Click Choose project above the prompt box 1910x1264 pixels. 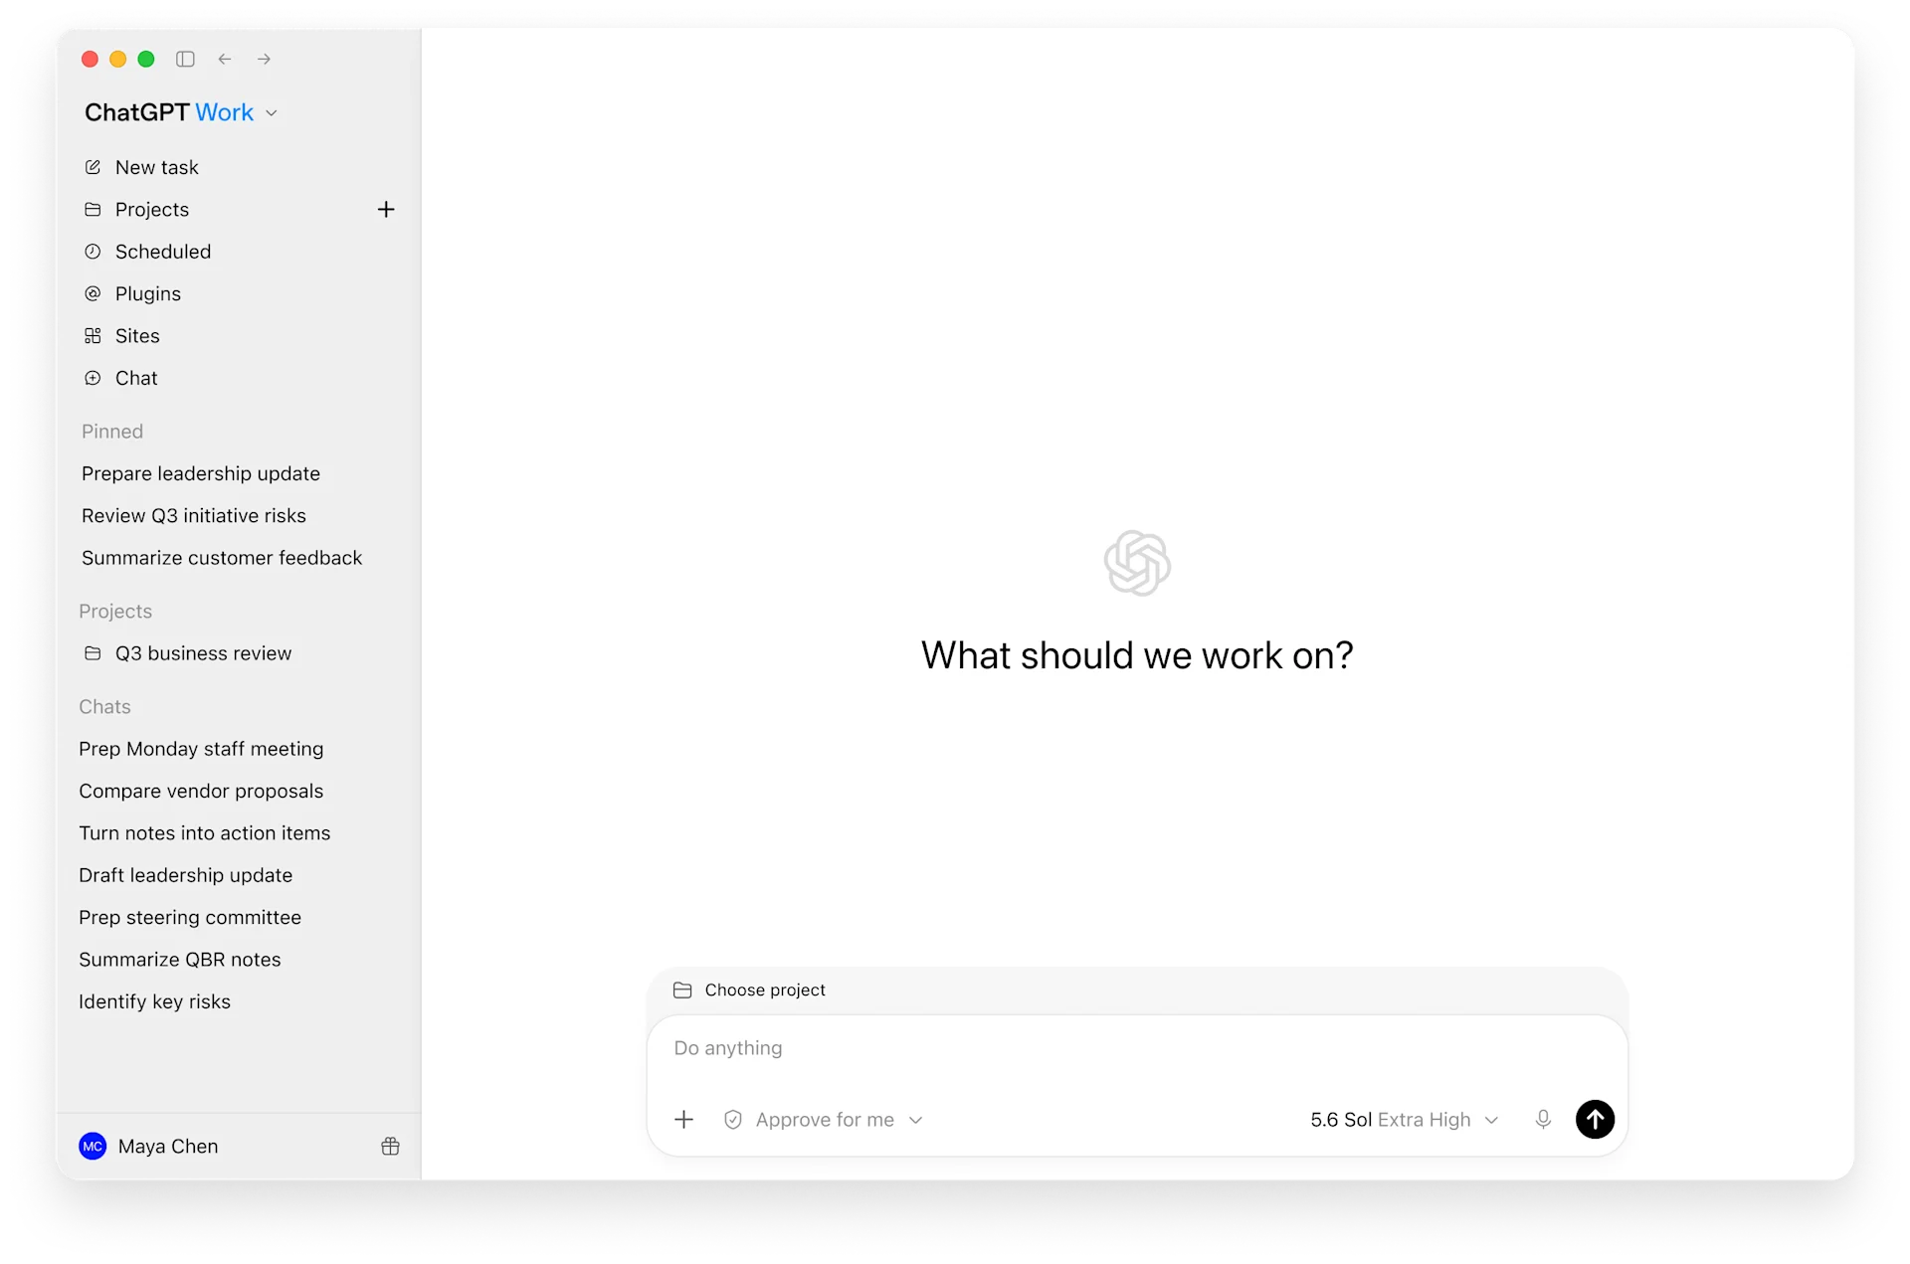(749, 990)
